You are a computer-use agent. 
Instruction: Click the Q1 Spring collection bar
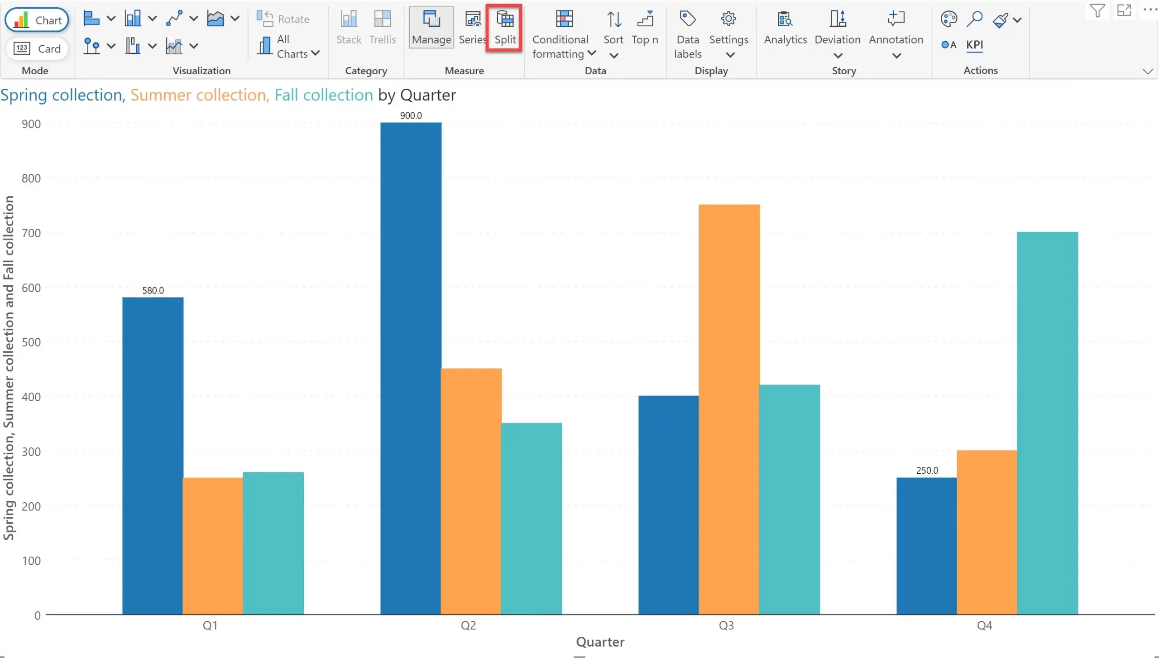(x=153, y=456)
